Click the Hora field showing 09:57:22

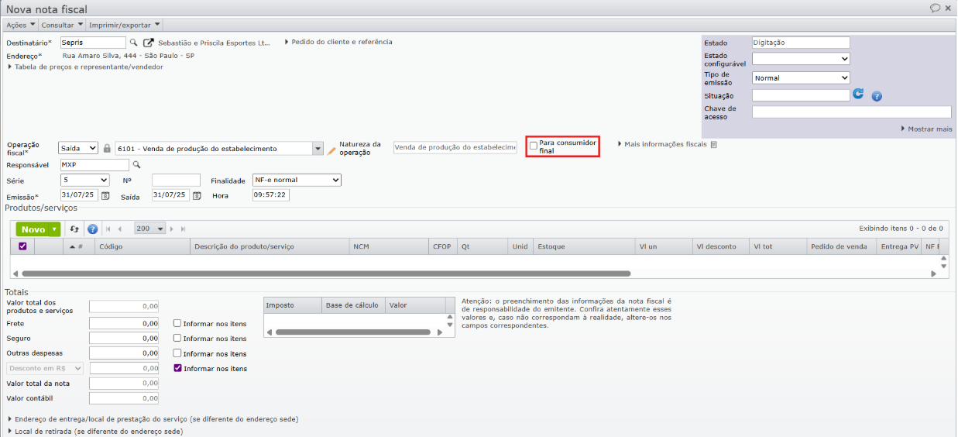pyautogui.click(x=271, y=195)
